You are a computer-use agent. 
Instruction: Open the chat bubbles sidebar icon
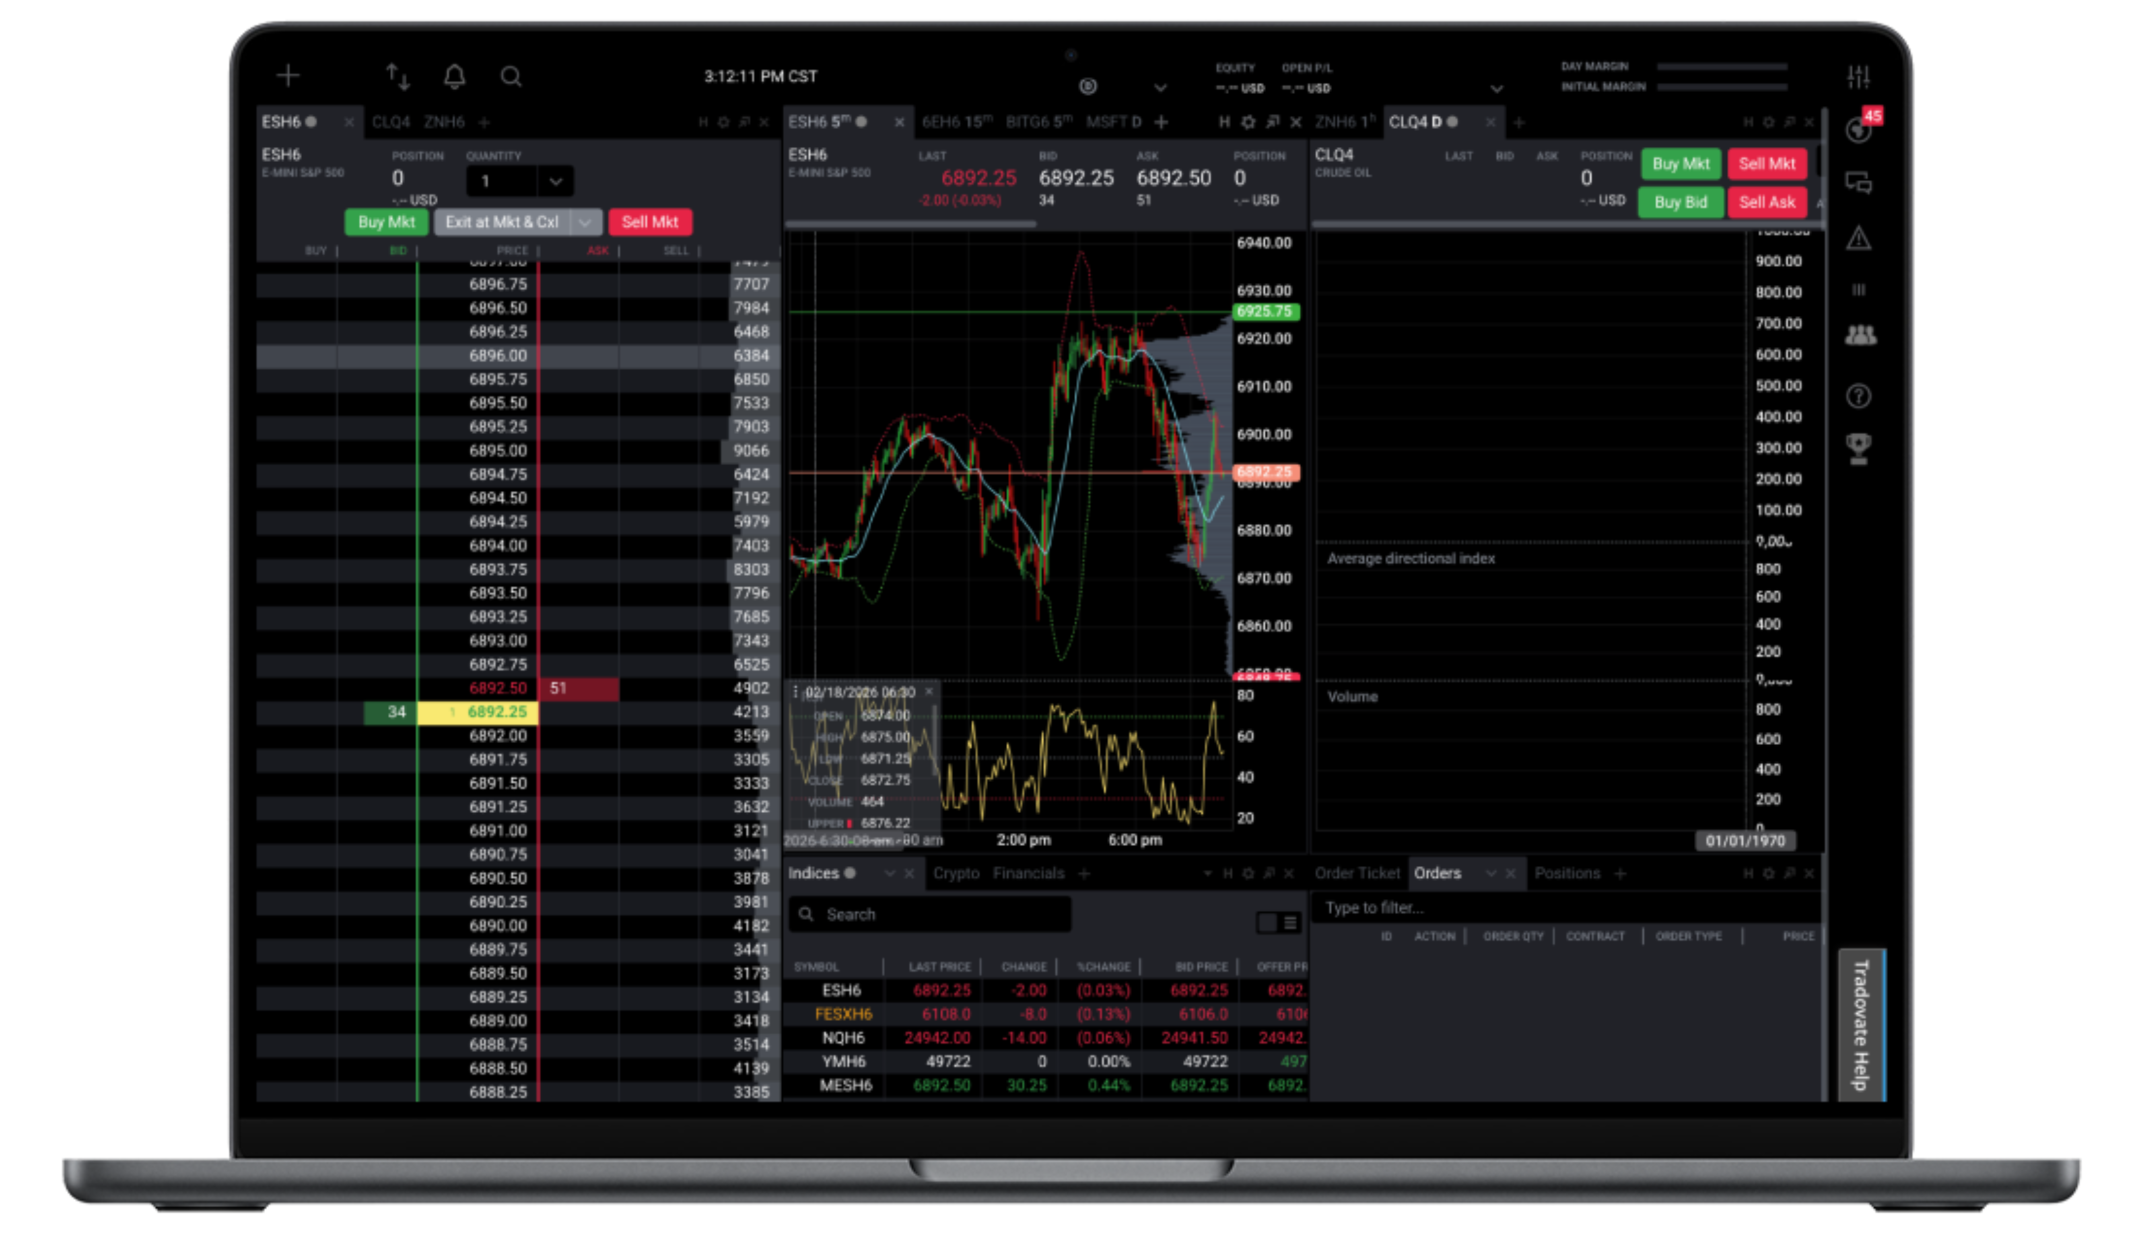coord(1858,183)
